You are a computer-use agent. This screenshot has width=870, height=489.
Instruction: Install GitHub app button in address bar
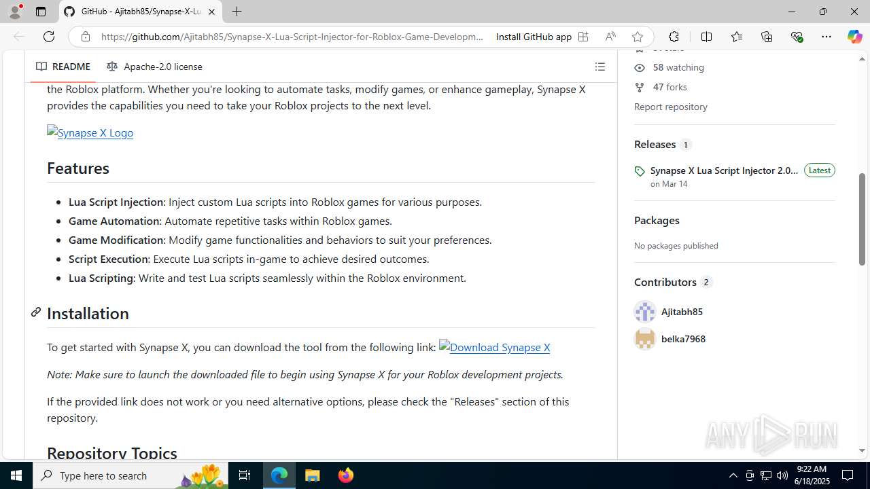tap(534, 37)
